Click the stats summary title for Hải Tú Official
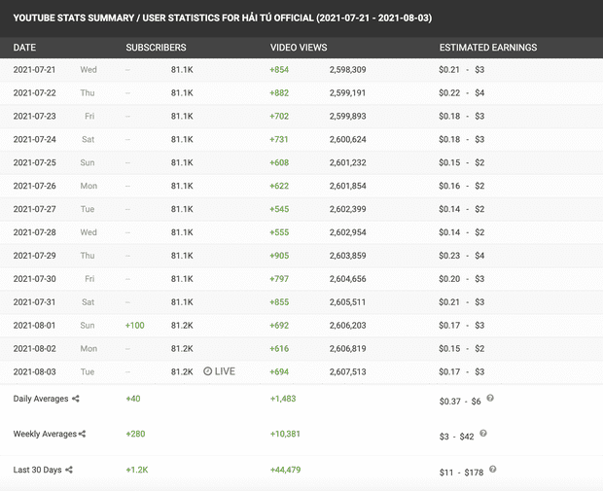This screenshot has height=491, width=603. (223, 18)
